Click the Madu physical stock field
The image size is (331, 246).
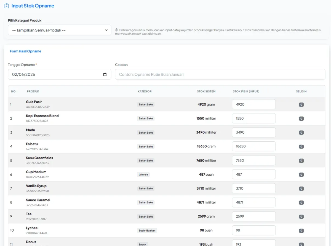point(253,132)
